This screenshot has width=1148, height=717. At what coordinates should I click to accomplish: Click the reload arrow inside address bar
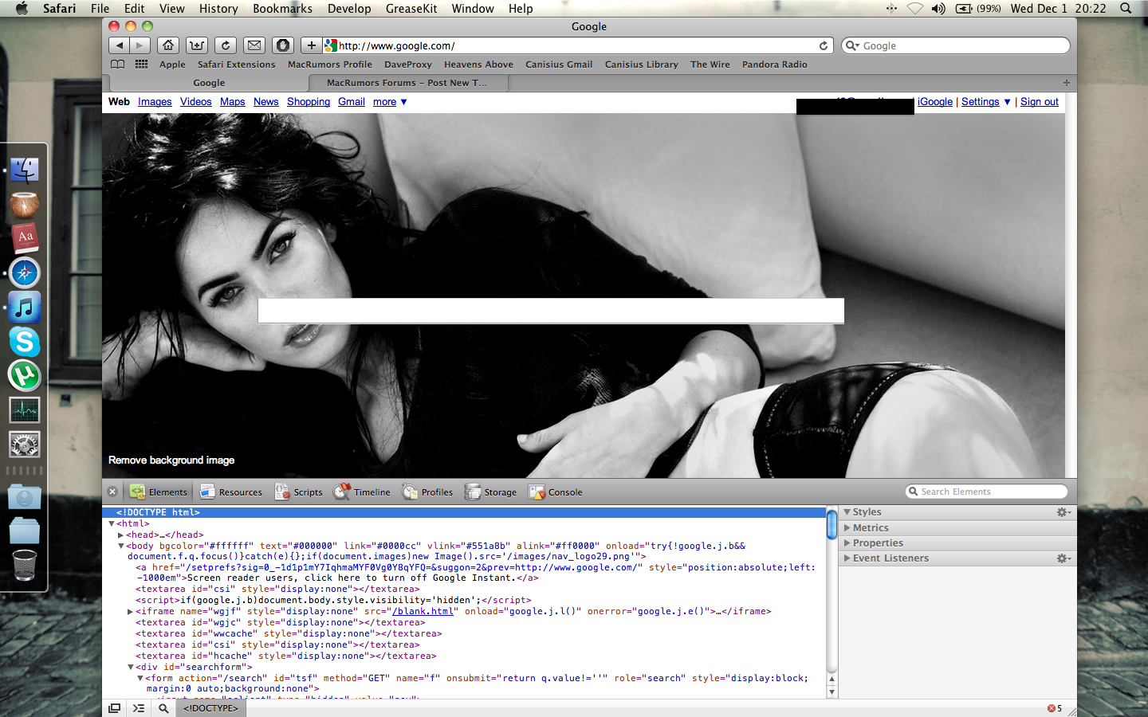824,45
